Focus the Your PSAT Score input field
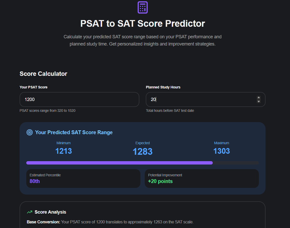The width and height of the screenshot is (290, 228). 79,99
